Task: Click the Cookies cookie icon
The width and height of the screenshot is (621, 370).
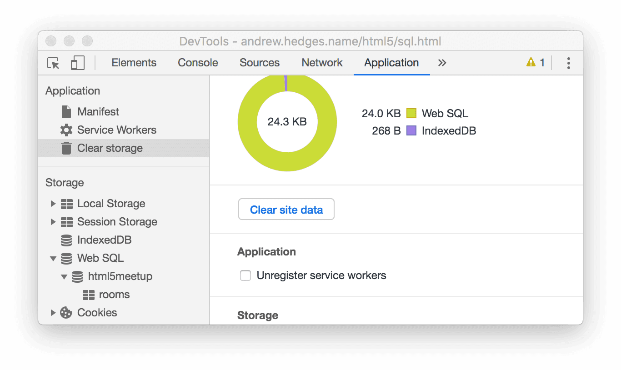Action: click(65, 313)
